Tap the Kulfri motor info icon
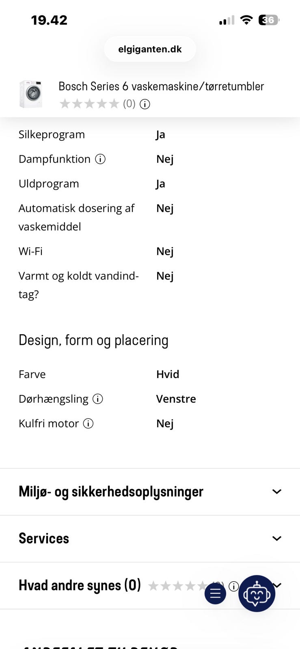The image size is (300, 649). click(88, 423)
